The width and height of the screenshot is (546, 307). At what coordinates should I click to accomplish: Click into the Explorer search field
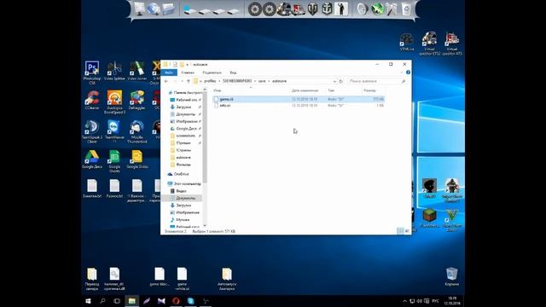pyautogui.click(x=377, y=81)
